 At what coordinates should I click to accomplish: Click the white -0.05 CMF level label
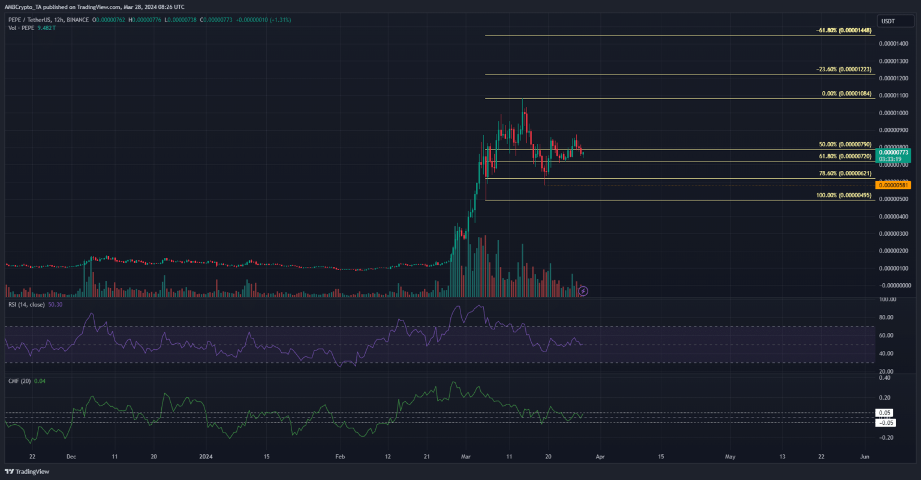click(x=885, y=423)
